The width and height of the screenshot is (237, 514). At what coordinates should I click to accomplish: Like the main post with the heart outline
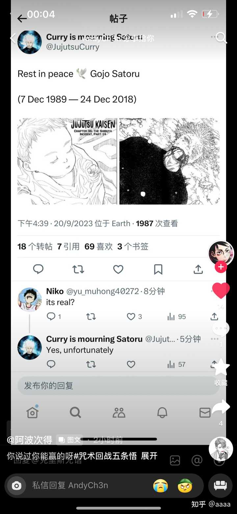point(118,270)
